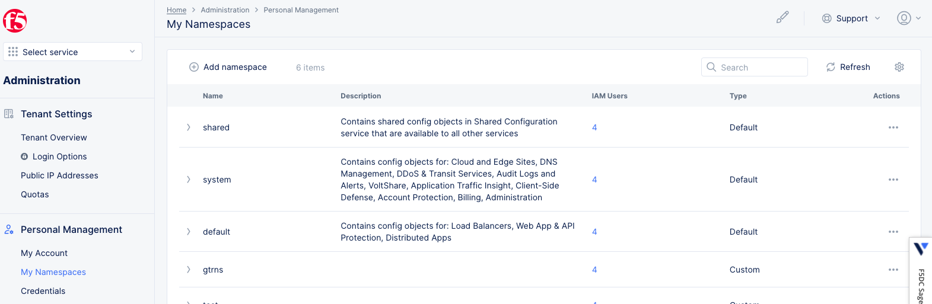Click Add namespace button
This screenshot has height=304, width=932.
(228, 67)
